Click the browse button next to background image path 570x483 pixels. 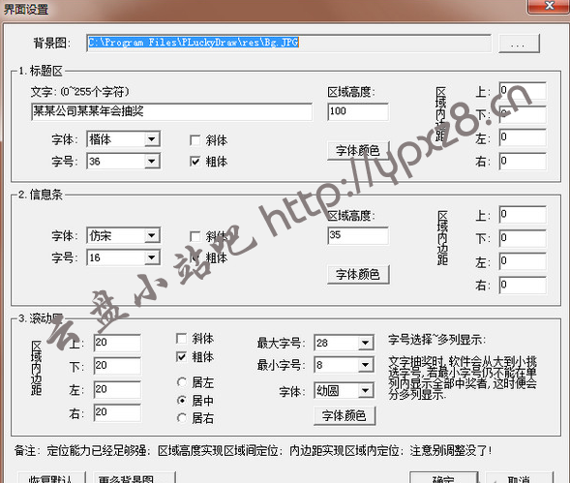(519, 44)
